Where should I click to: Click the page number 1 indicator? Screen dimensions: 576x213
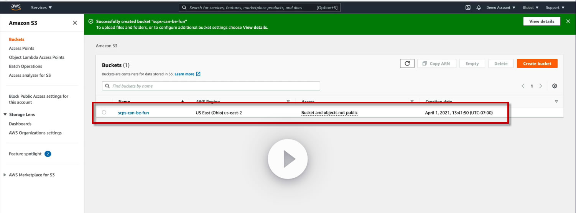pos(532,86)
